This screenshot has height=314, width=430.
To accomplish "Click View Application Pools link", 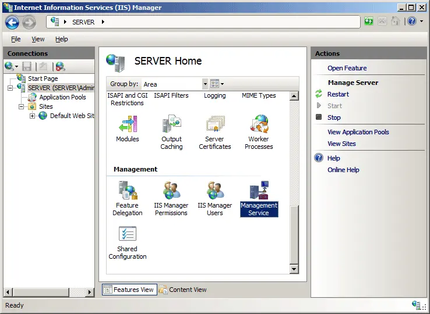I will (x=358, y=132).
